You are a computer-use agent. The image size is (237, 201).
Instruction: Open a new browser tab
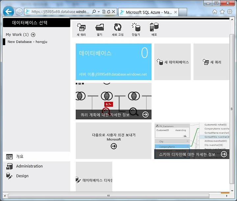point(183,12)
